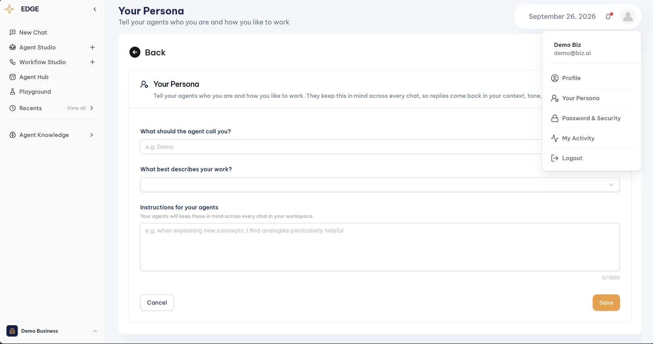Click the EDGE logo icon
The width and height of the screenshot is (653, 344).
(9, 9)
